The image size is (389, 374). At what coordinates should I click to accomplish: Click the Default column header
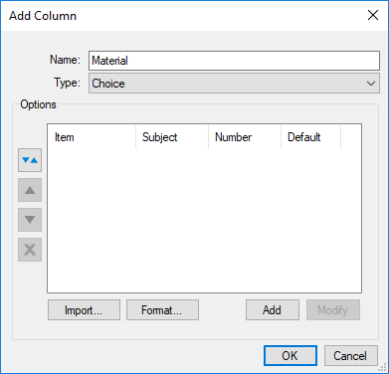(x=310, y=137)
